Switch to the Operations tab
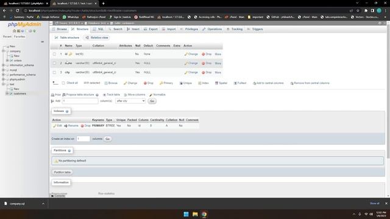390x219 pixels. point(212,29)
